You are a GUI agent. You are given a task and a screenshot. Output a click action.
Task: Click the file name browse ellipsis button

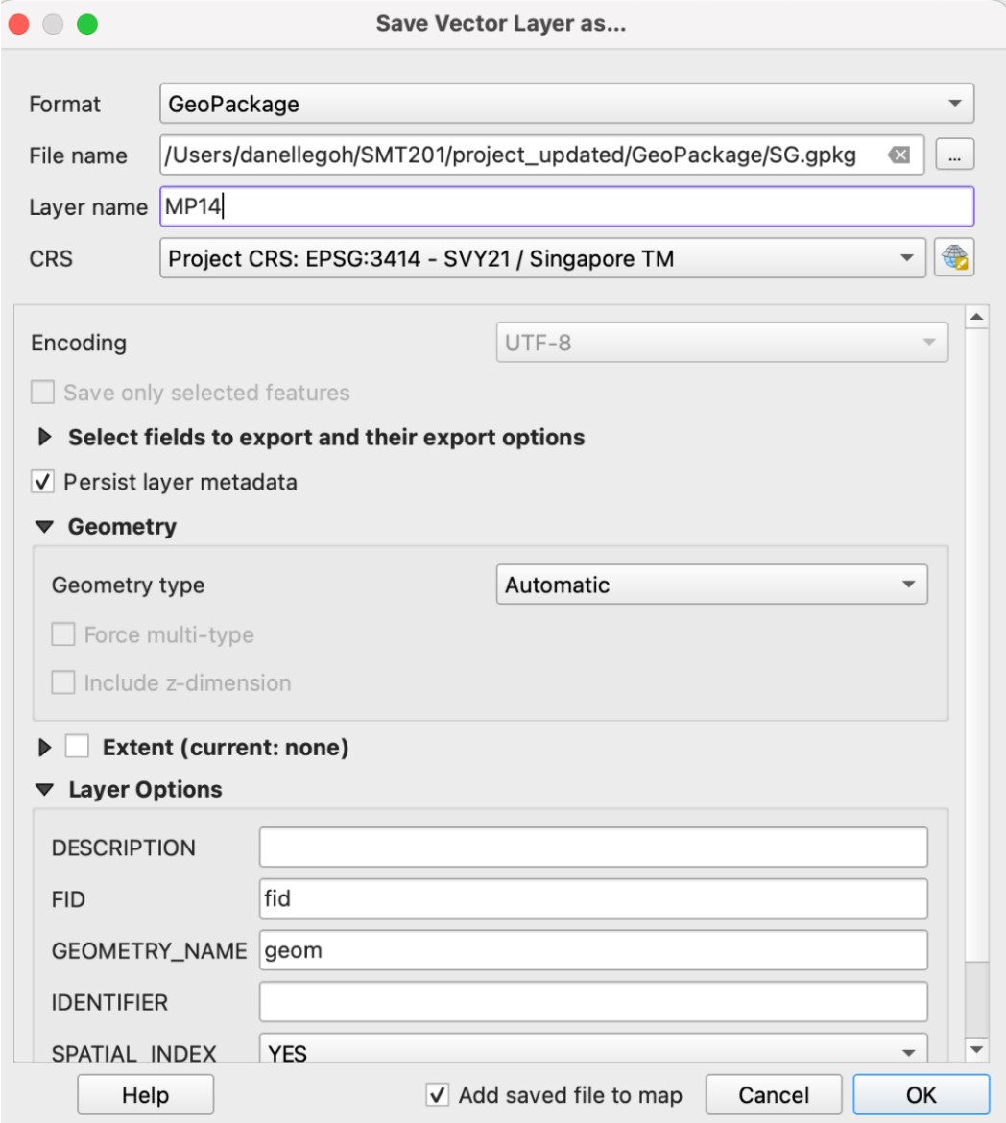[x=956, y=155]
